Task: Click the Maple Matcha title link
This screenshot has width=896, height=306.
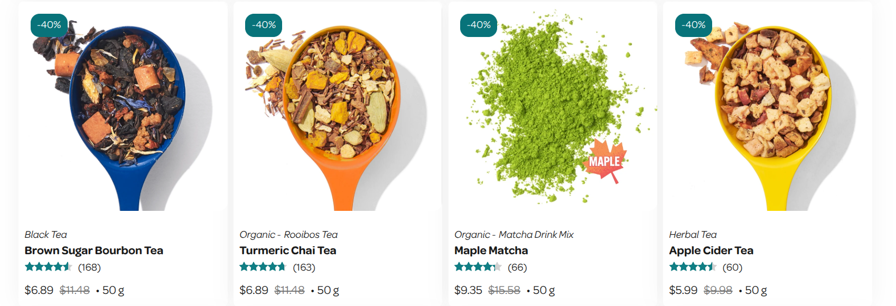Action: click(x=491, y=251)
